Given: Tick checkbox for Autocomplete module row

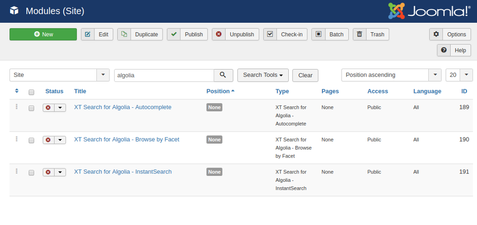Looking at the screenshot, I should (31, 108).
